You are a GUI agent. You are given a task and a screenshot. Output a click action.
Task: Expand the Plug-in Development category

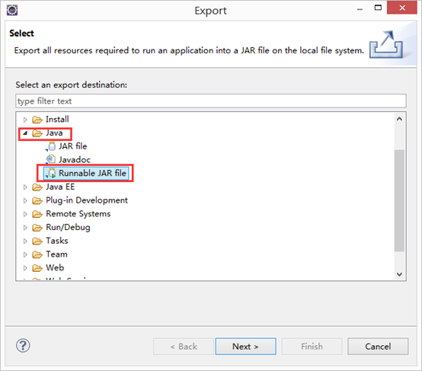click(x=25, y=200)
